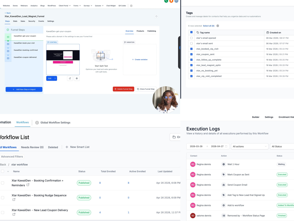Open the Chat Widget menu item
Image resolution: width=294 pixels, height=221 pixels.
coord(111,6)
